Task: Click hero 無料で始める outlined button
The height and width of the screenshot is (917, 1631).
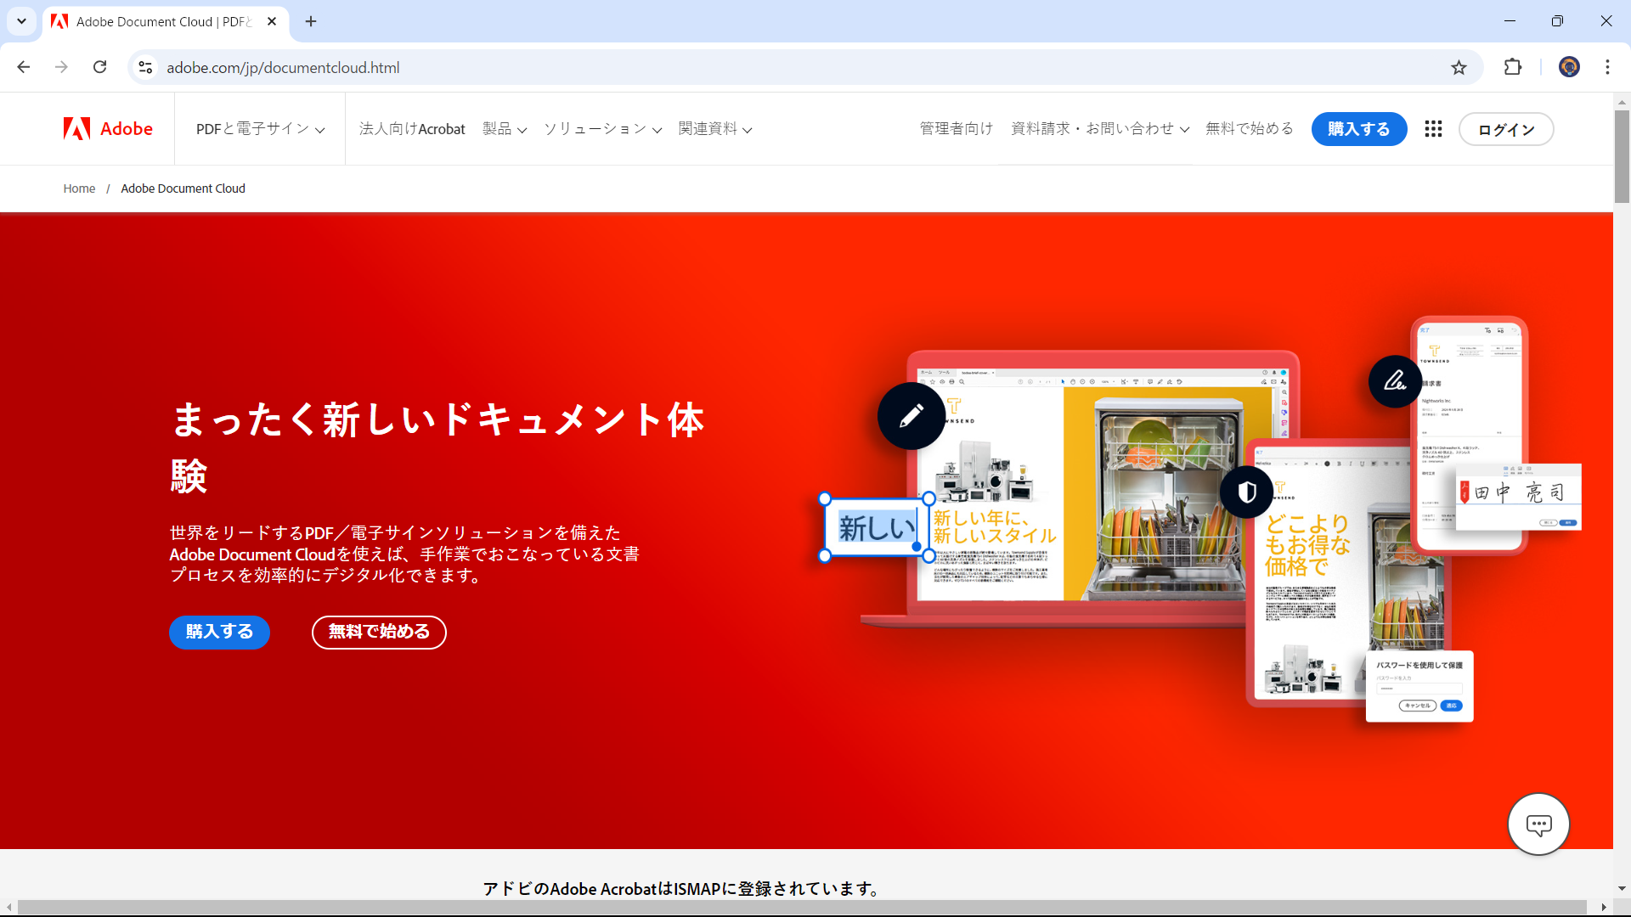Action: (379, 632)
